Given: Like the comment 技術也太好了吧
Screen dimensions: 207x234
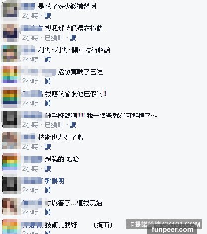Looking at the screenshot, I should [x=48, y=147].
